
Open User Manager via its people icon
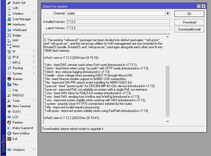[9, 19]
